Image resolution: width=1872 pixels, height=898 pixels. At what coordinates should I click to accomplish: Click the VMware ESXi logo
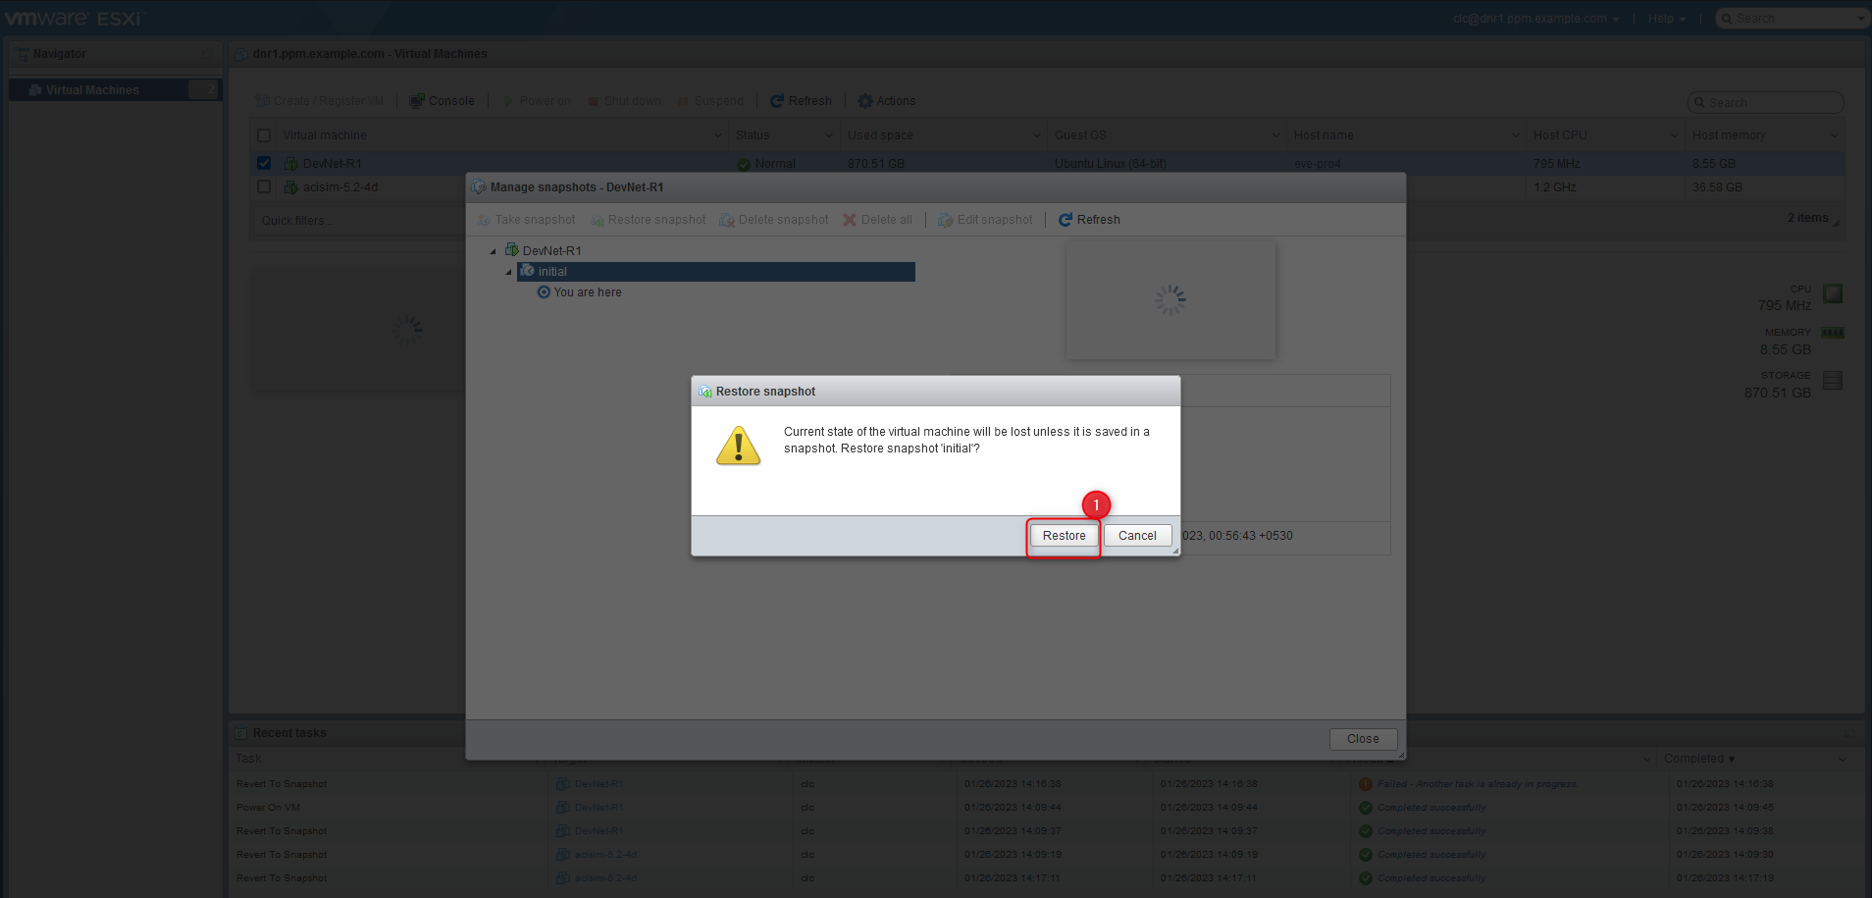(75, 18)
